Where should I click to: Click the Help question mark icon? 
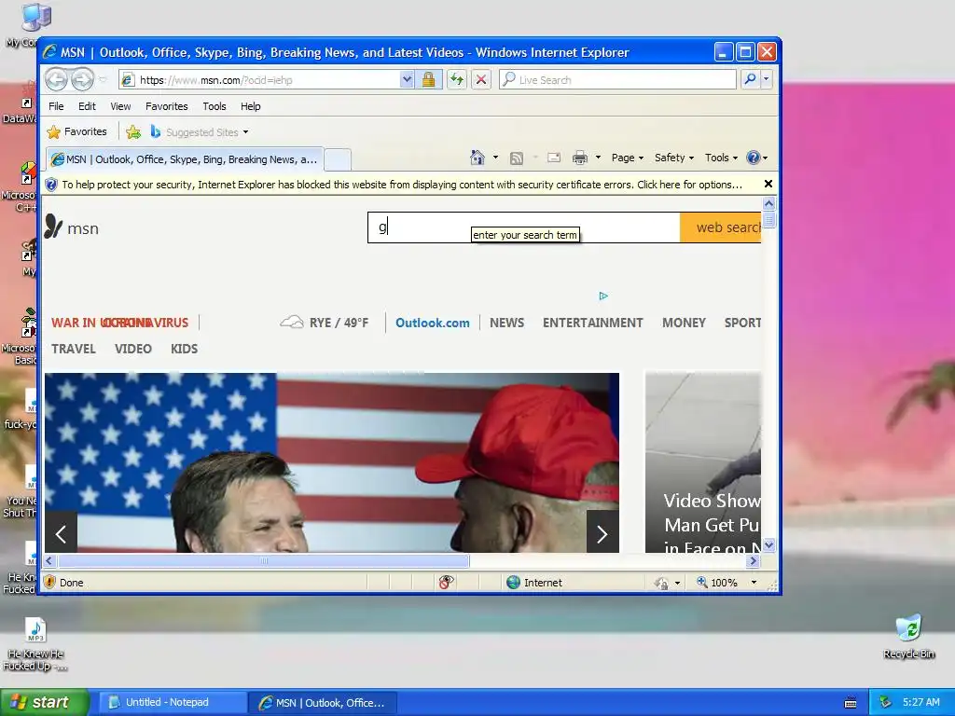tap(754, 158)
